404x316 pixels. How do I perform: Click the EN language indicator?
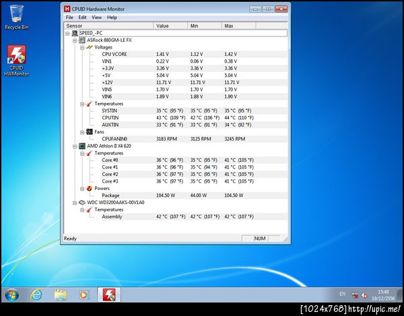click(x=343, y=294)
